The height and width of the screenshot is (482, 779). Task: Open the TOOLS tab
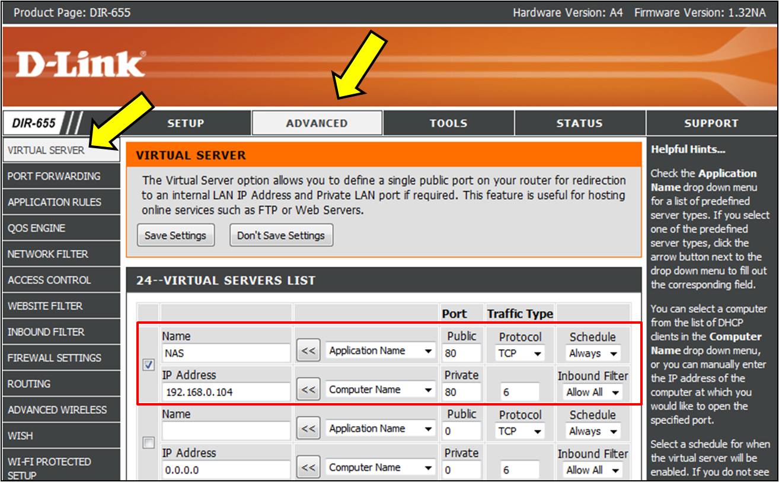(449, 123)
